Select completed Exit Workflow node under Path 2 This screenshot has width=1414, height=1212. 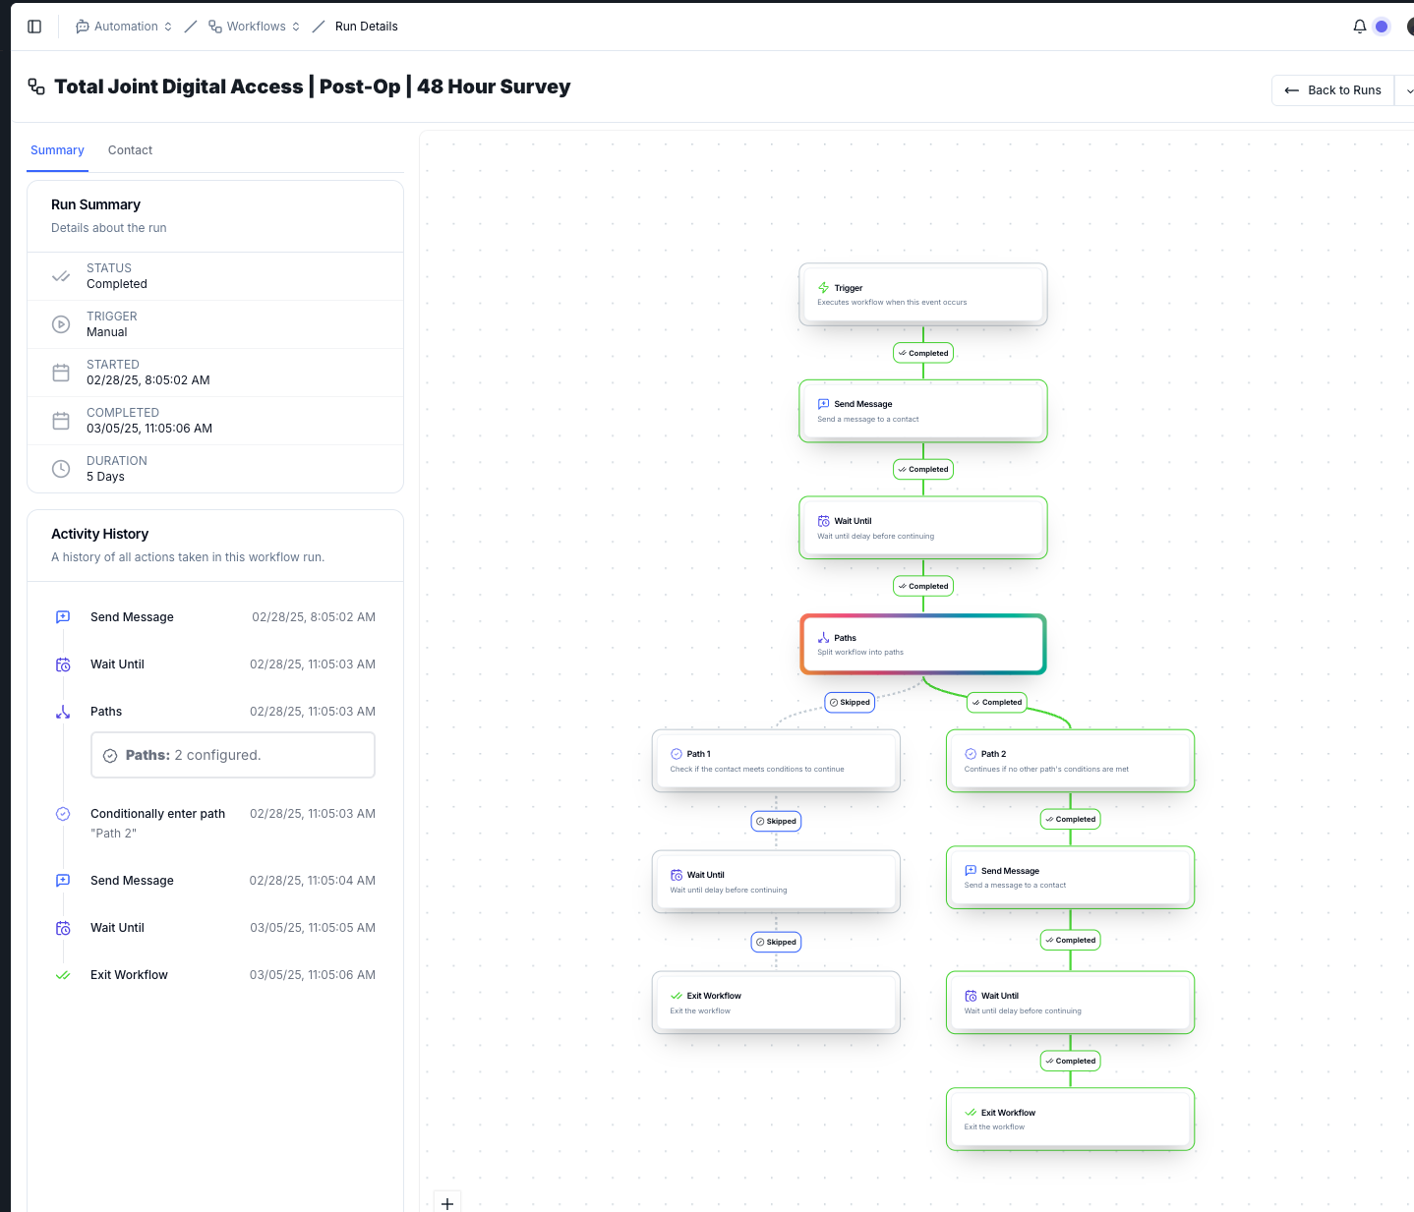click(x=1070, y=1120)
